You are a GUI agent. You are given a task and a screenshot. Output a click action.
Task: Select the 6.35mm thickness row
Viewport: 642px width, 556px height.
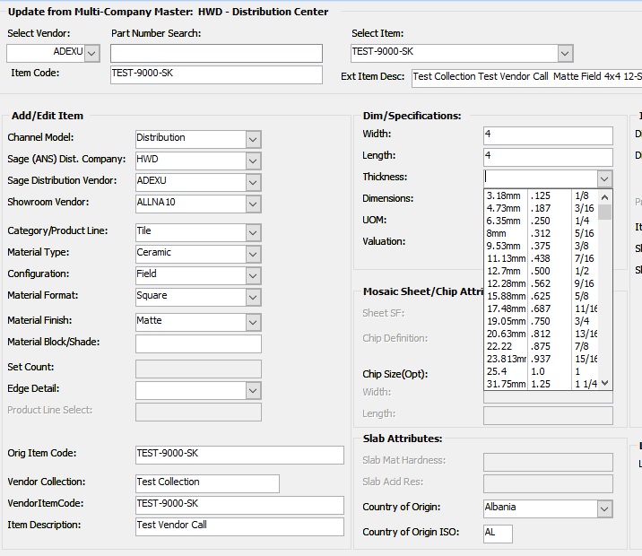coord(504,220)
